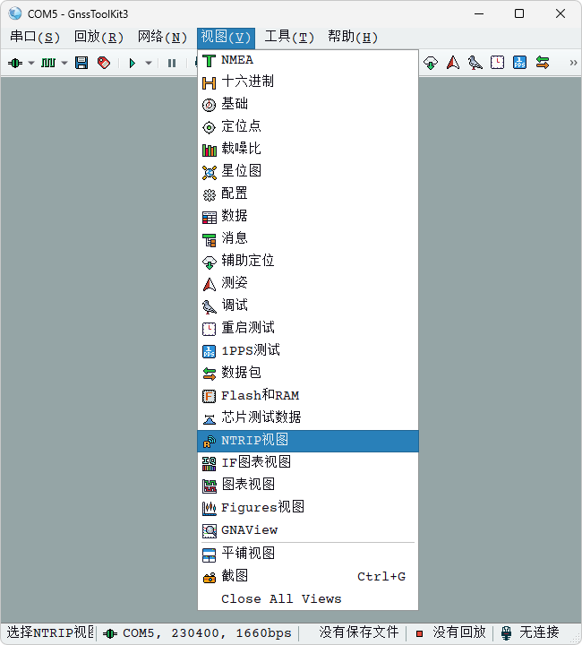582x645 pixels.
Task: Click Close All Views menu item
Action: (x=308, y=599)
